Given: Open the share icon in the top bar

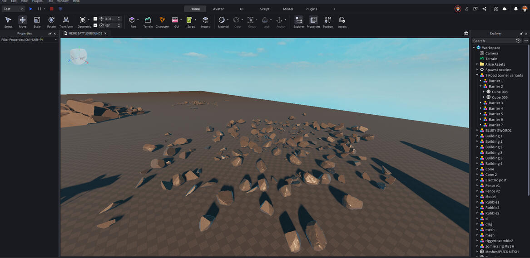Looking at the screenshot, I should click(485, 9).
